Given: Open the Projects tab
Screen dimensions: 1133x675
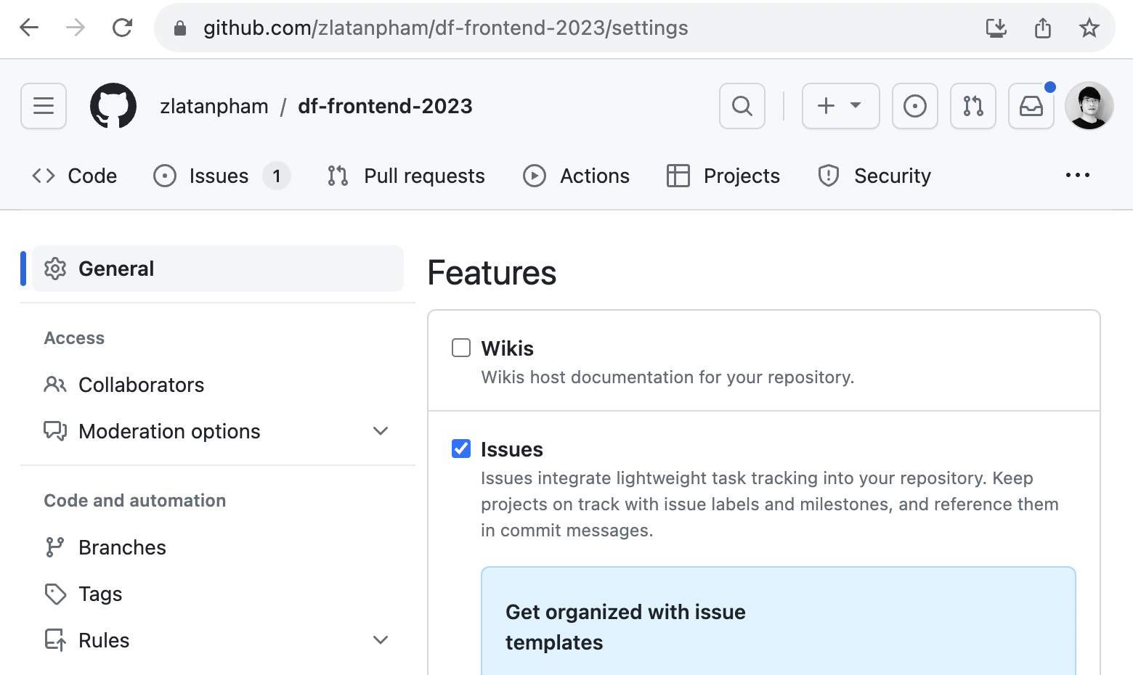Looking at the screenshot, I should point(723,176).
